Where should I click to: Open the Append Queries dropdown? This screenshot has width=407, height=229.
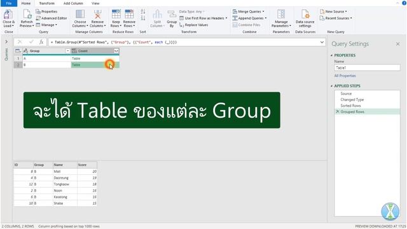pyautogui.click(x=249, y=18)
